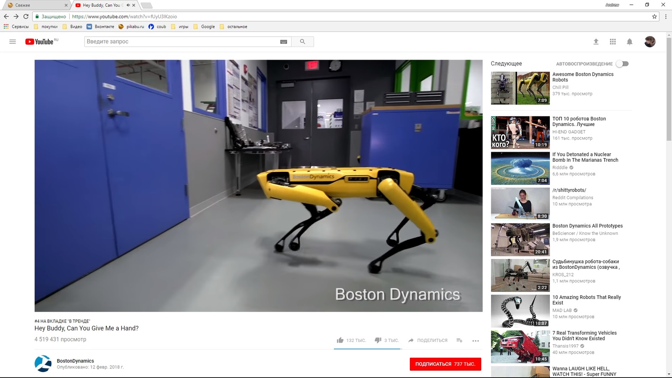The height and width of the screenshot is (378, 672).
Task: Open ТОП 10 роботов Boston Dynamics video
Action: tap(579, 121)
